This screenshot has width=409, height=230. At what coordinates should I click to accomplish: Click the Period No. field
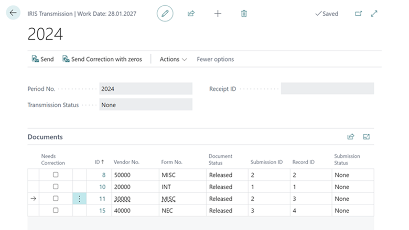145,89
